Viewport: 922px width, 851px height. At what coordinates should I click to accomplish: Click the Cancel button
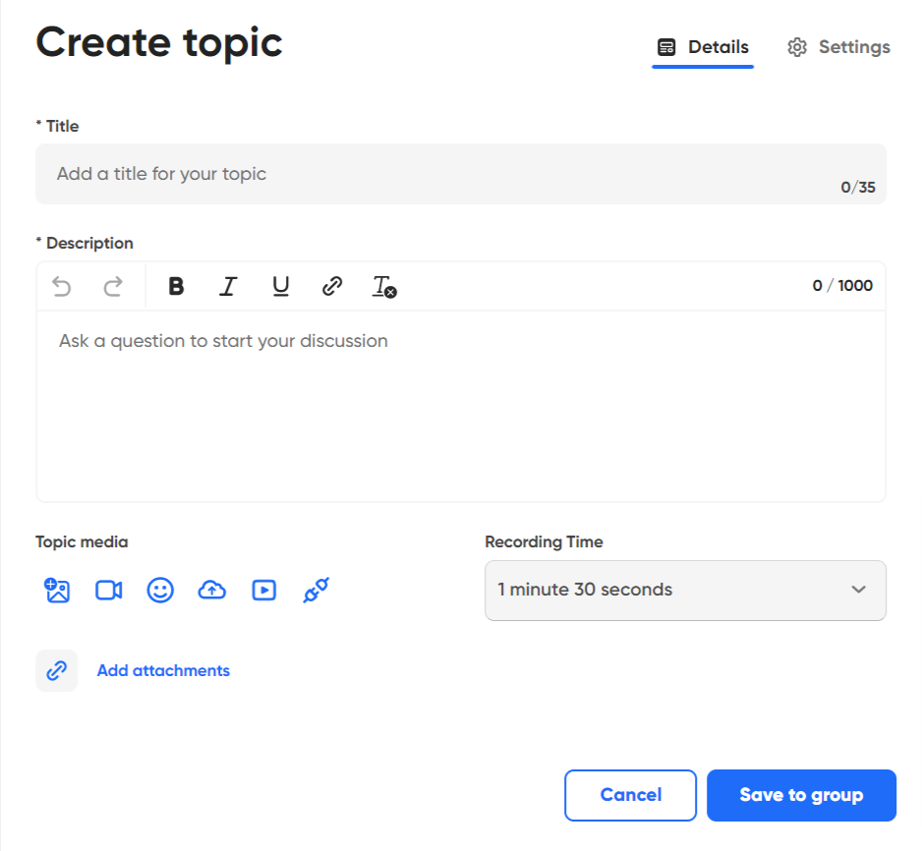pyautogui.click(x=630, y=795)
